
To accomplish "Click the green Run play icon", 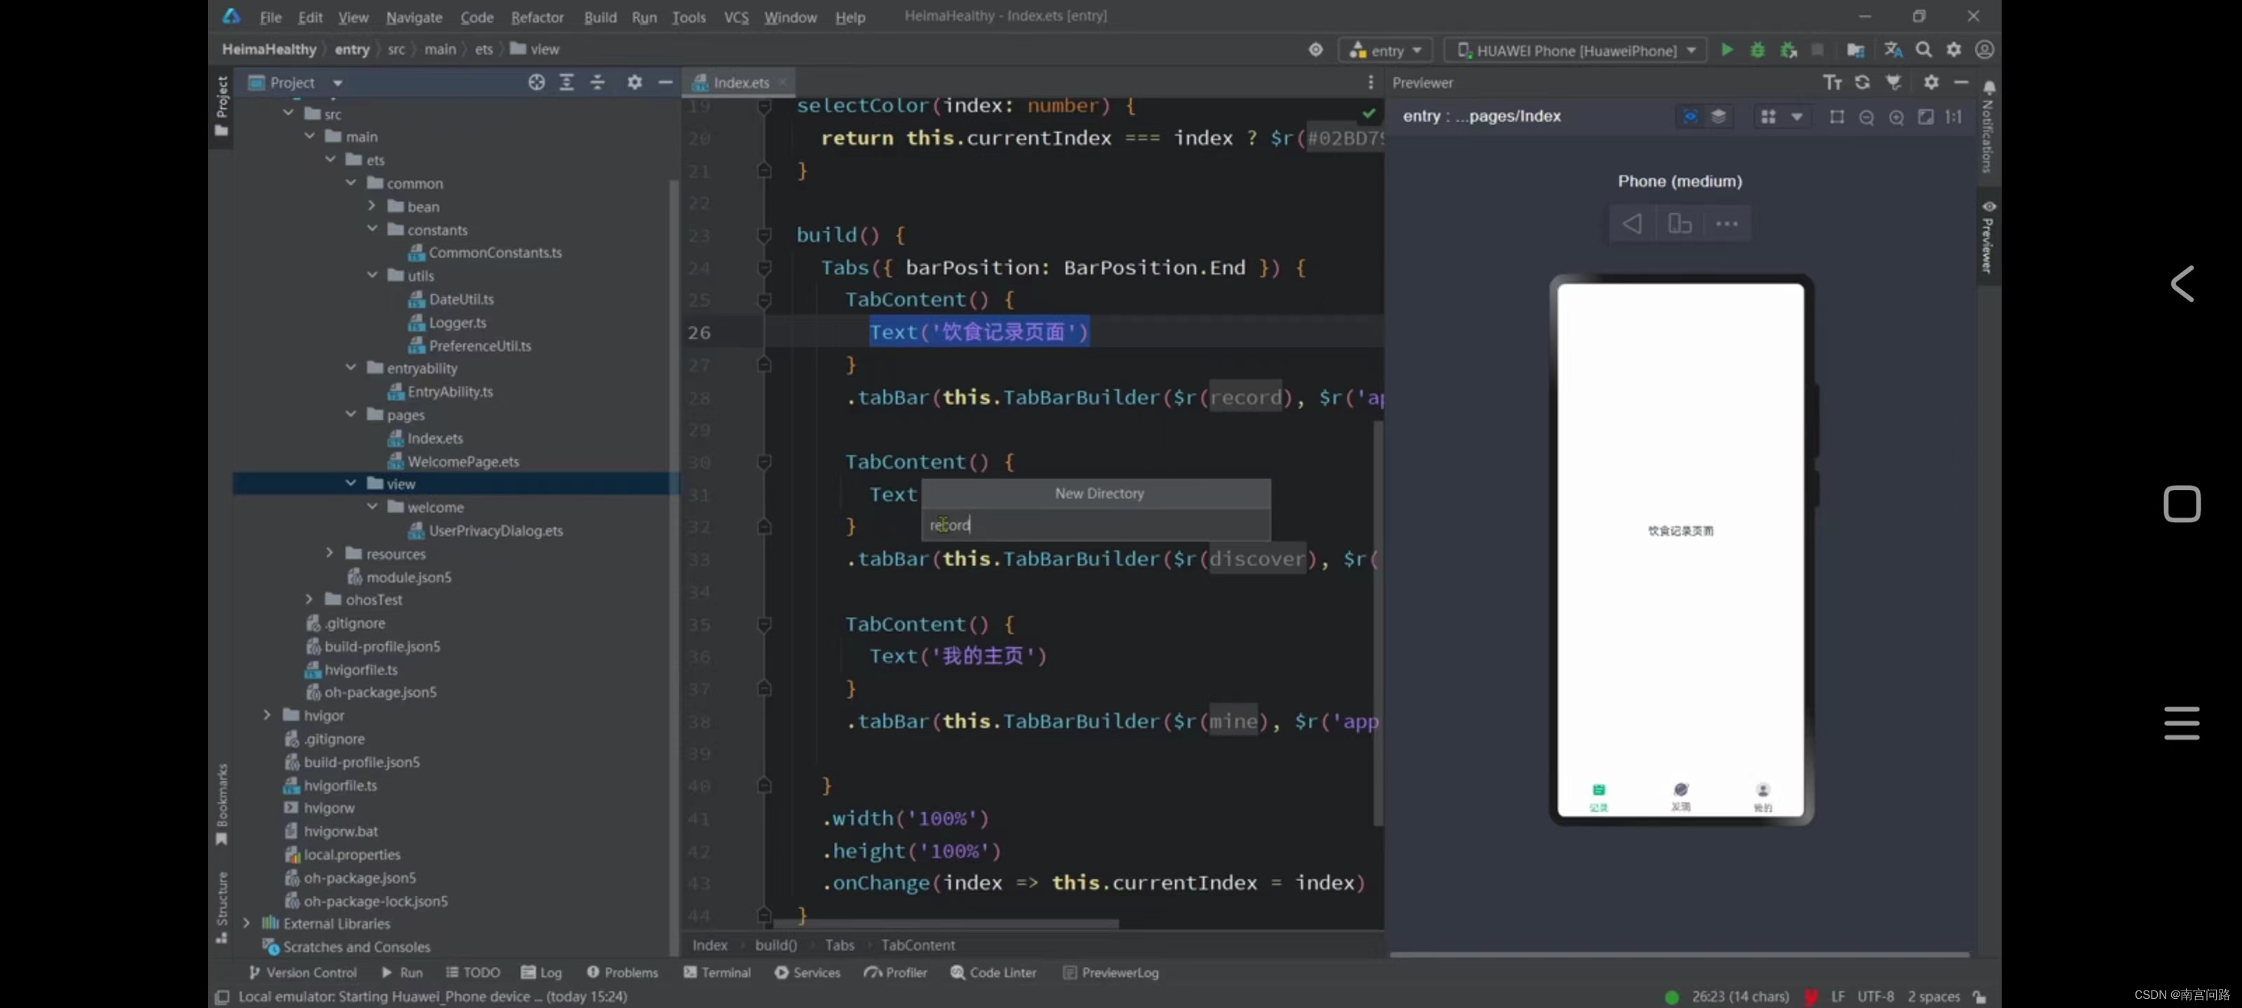I will click(x=1727, y=50).
